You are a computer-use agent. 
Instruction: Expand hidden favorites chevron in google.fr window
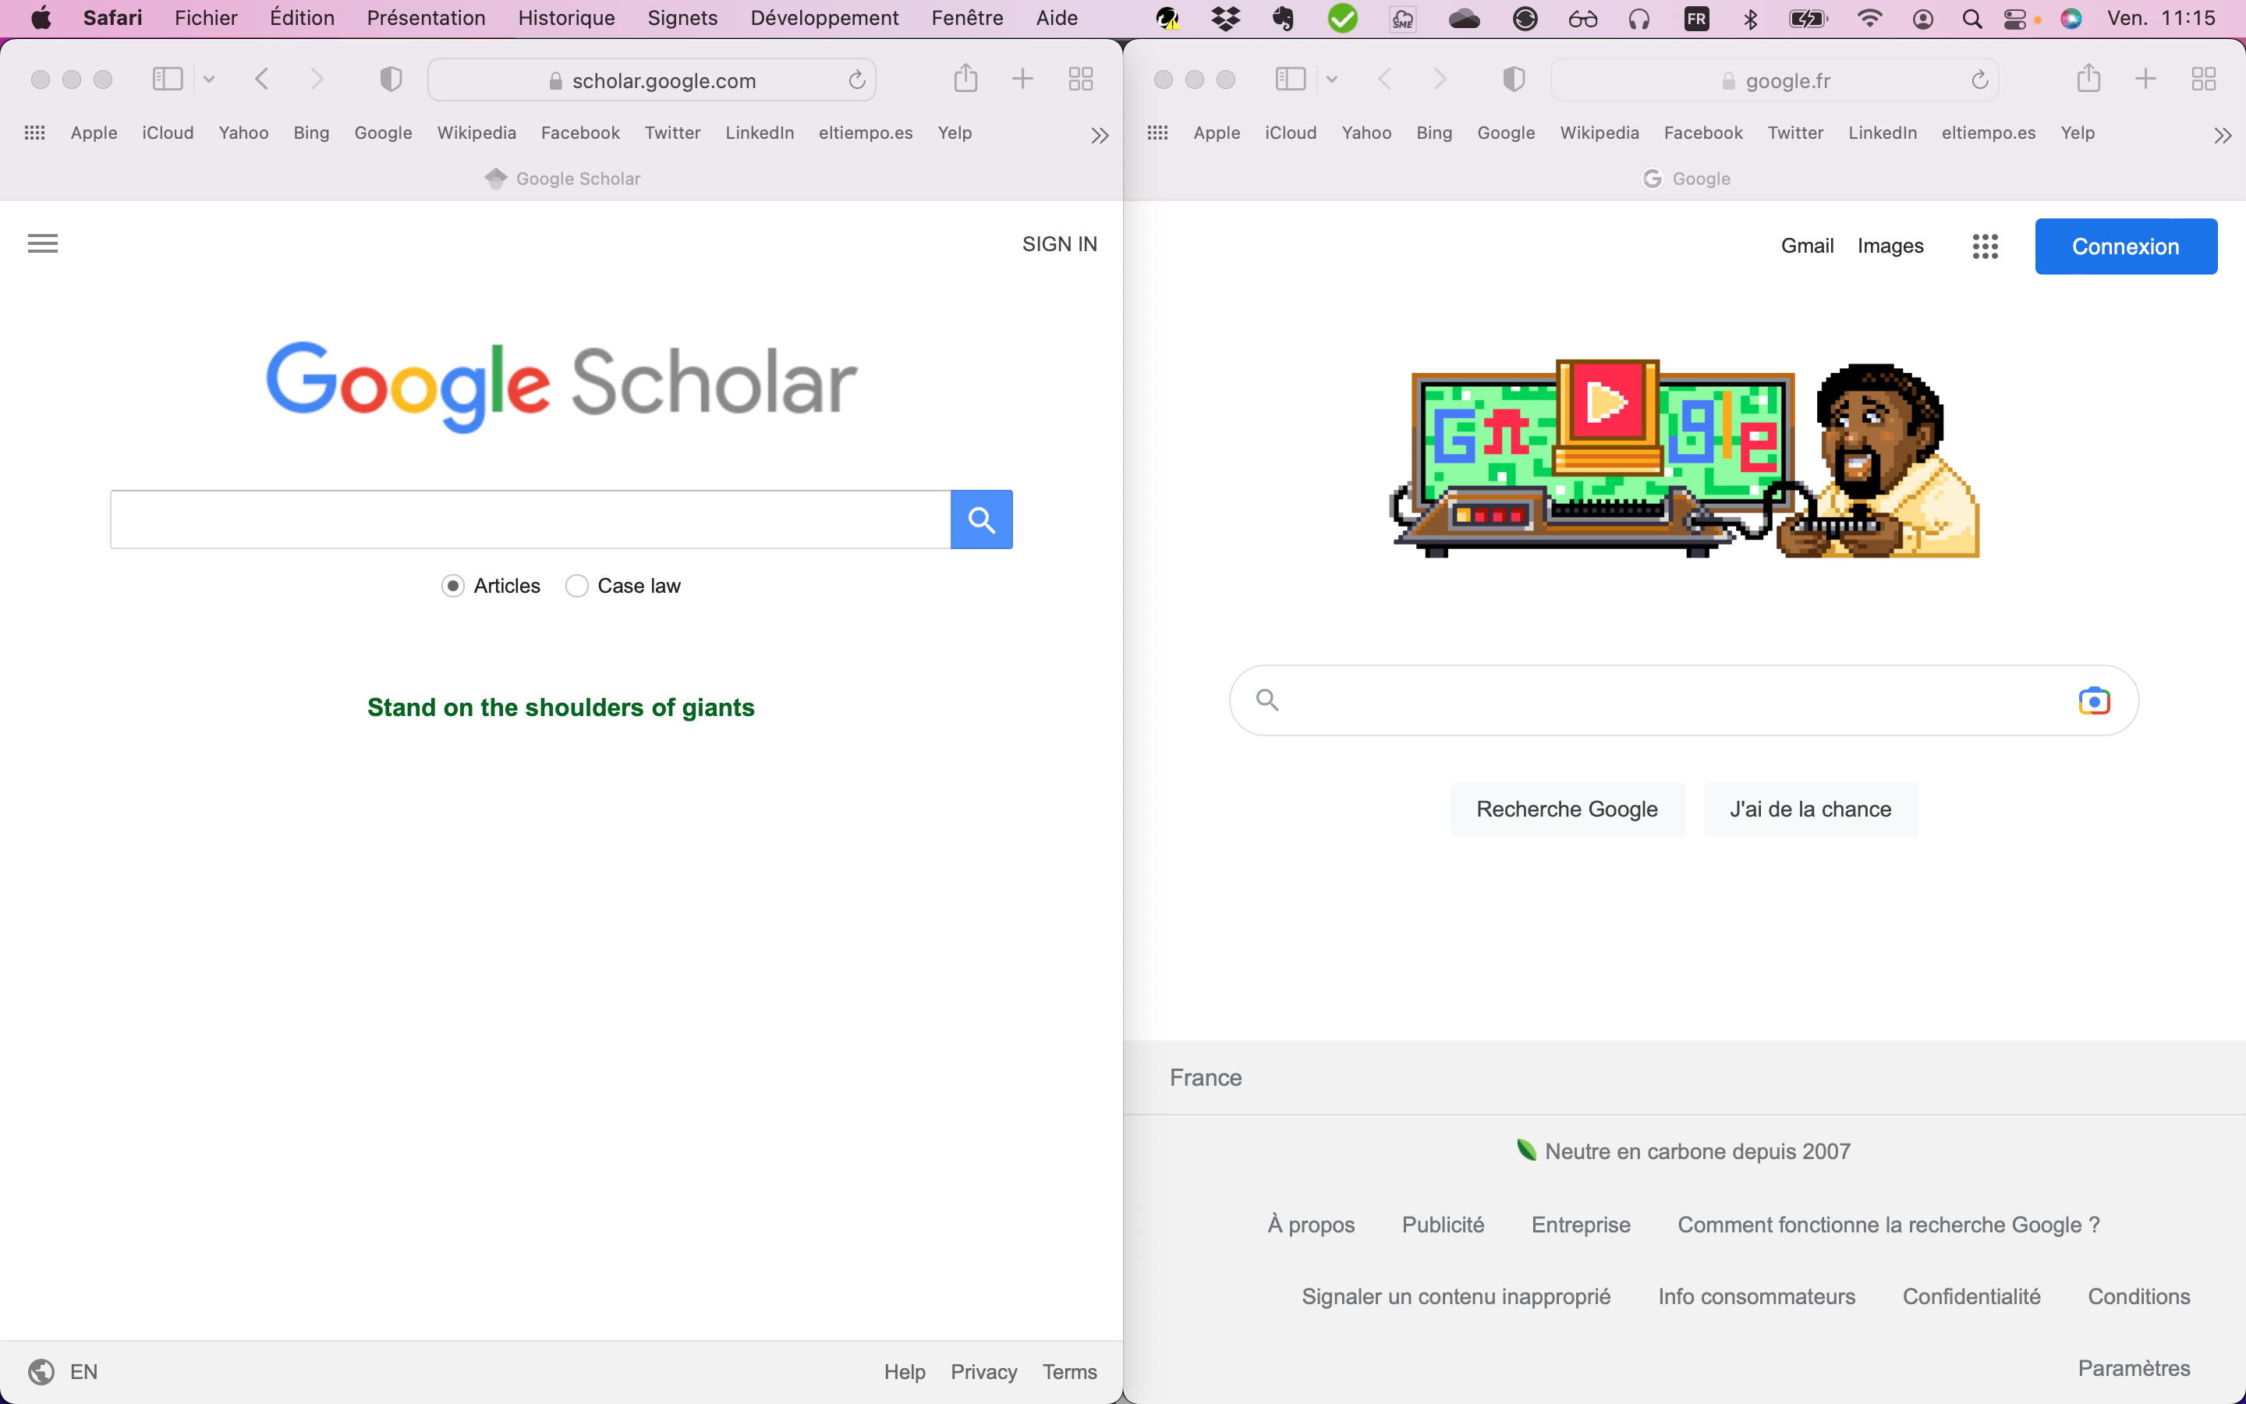[x=2222, y=136]
